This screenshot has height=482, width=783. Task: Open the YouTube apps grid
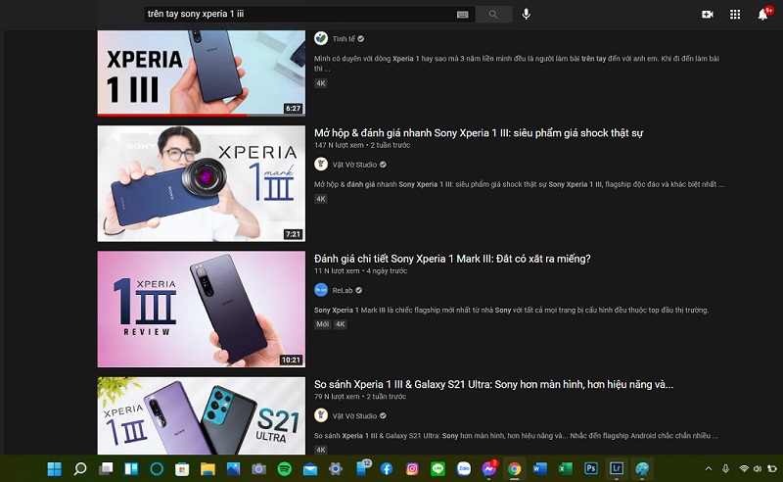(735, 15)
